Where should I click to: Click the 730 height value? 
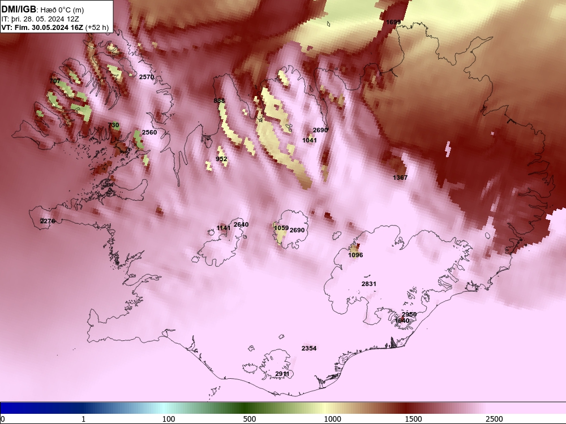pos(113,125)
